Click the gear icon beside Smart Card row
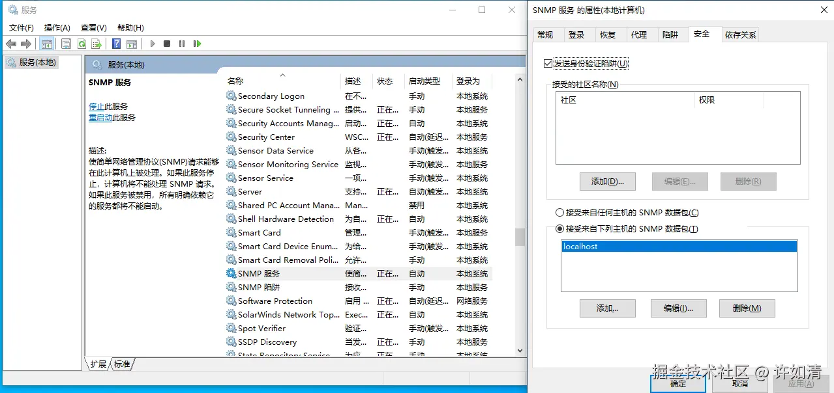 231,232
